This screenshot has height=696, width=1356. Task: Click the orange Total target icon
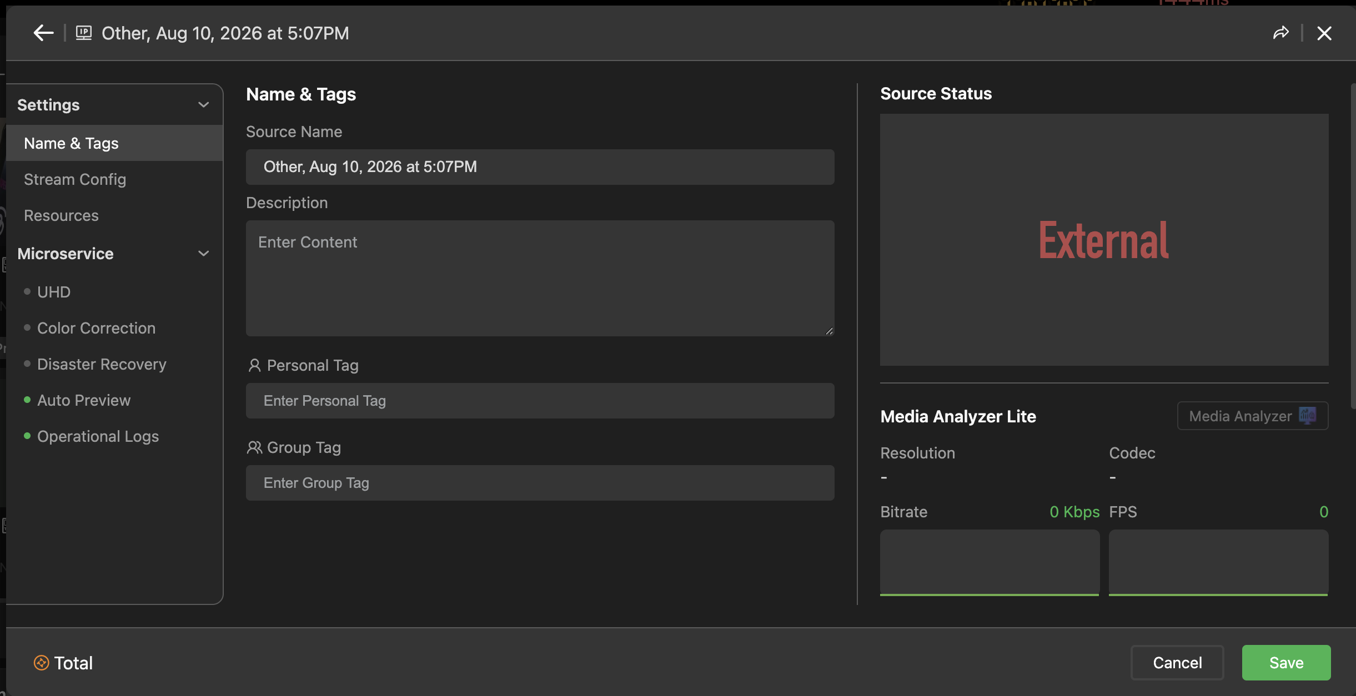click(42, 663)
